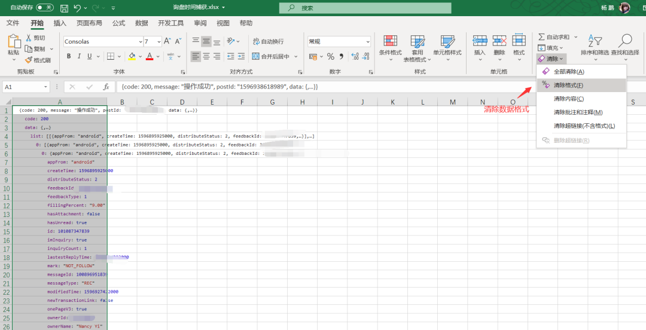This screenshot has height=330, width=646.
Task: Open the Name Box dropdown for A1
Action: (x=45, y=87)
